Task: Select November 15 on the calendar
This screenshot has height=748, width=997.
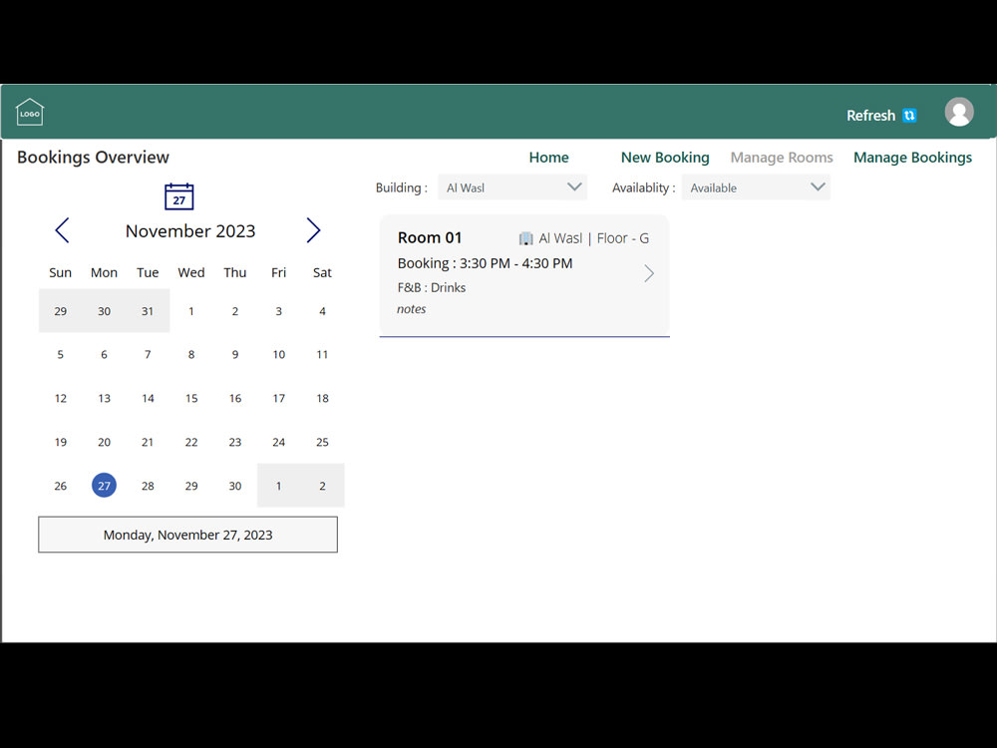Action: (x=190, y=398)
